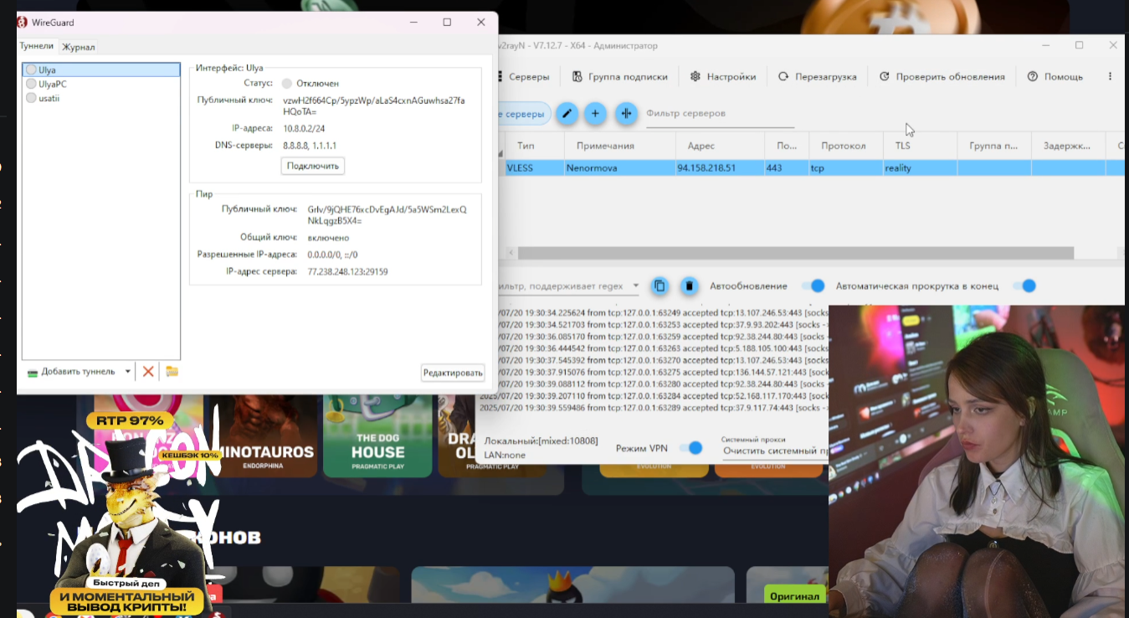Open the Помощь menu in v2rayN
1129x618 pixels.
(x=1055, y=76)
